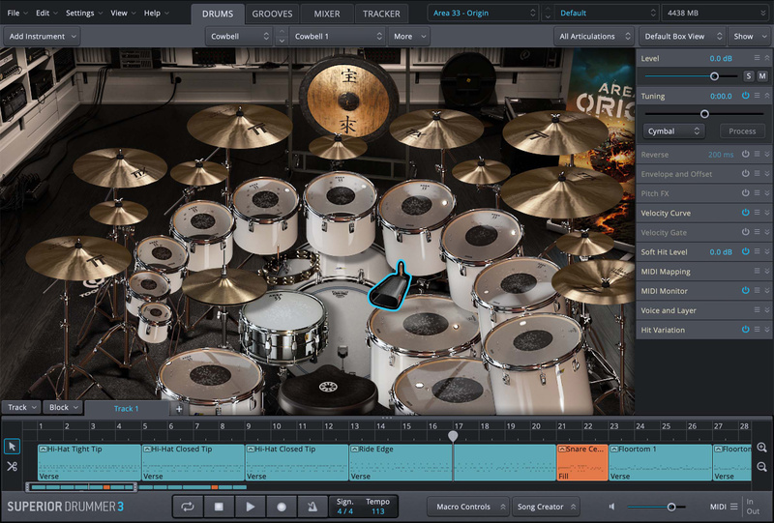This screenshot has width=774, height=523.
Task: Open the Cymbal tuning type dropdown
Action: click(x=673, y=131)
